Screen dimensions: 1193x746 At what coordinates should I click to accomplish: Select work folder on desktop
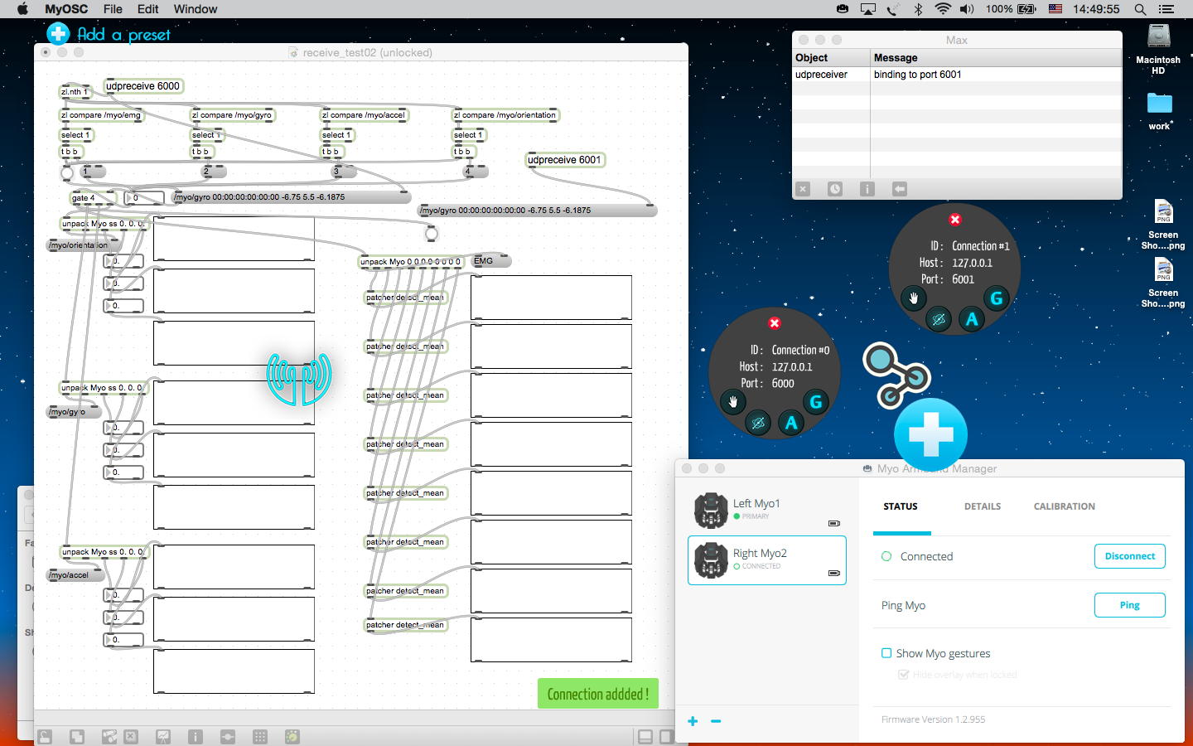click(1159, 111)
